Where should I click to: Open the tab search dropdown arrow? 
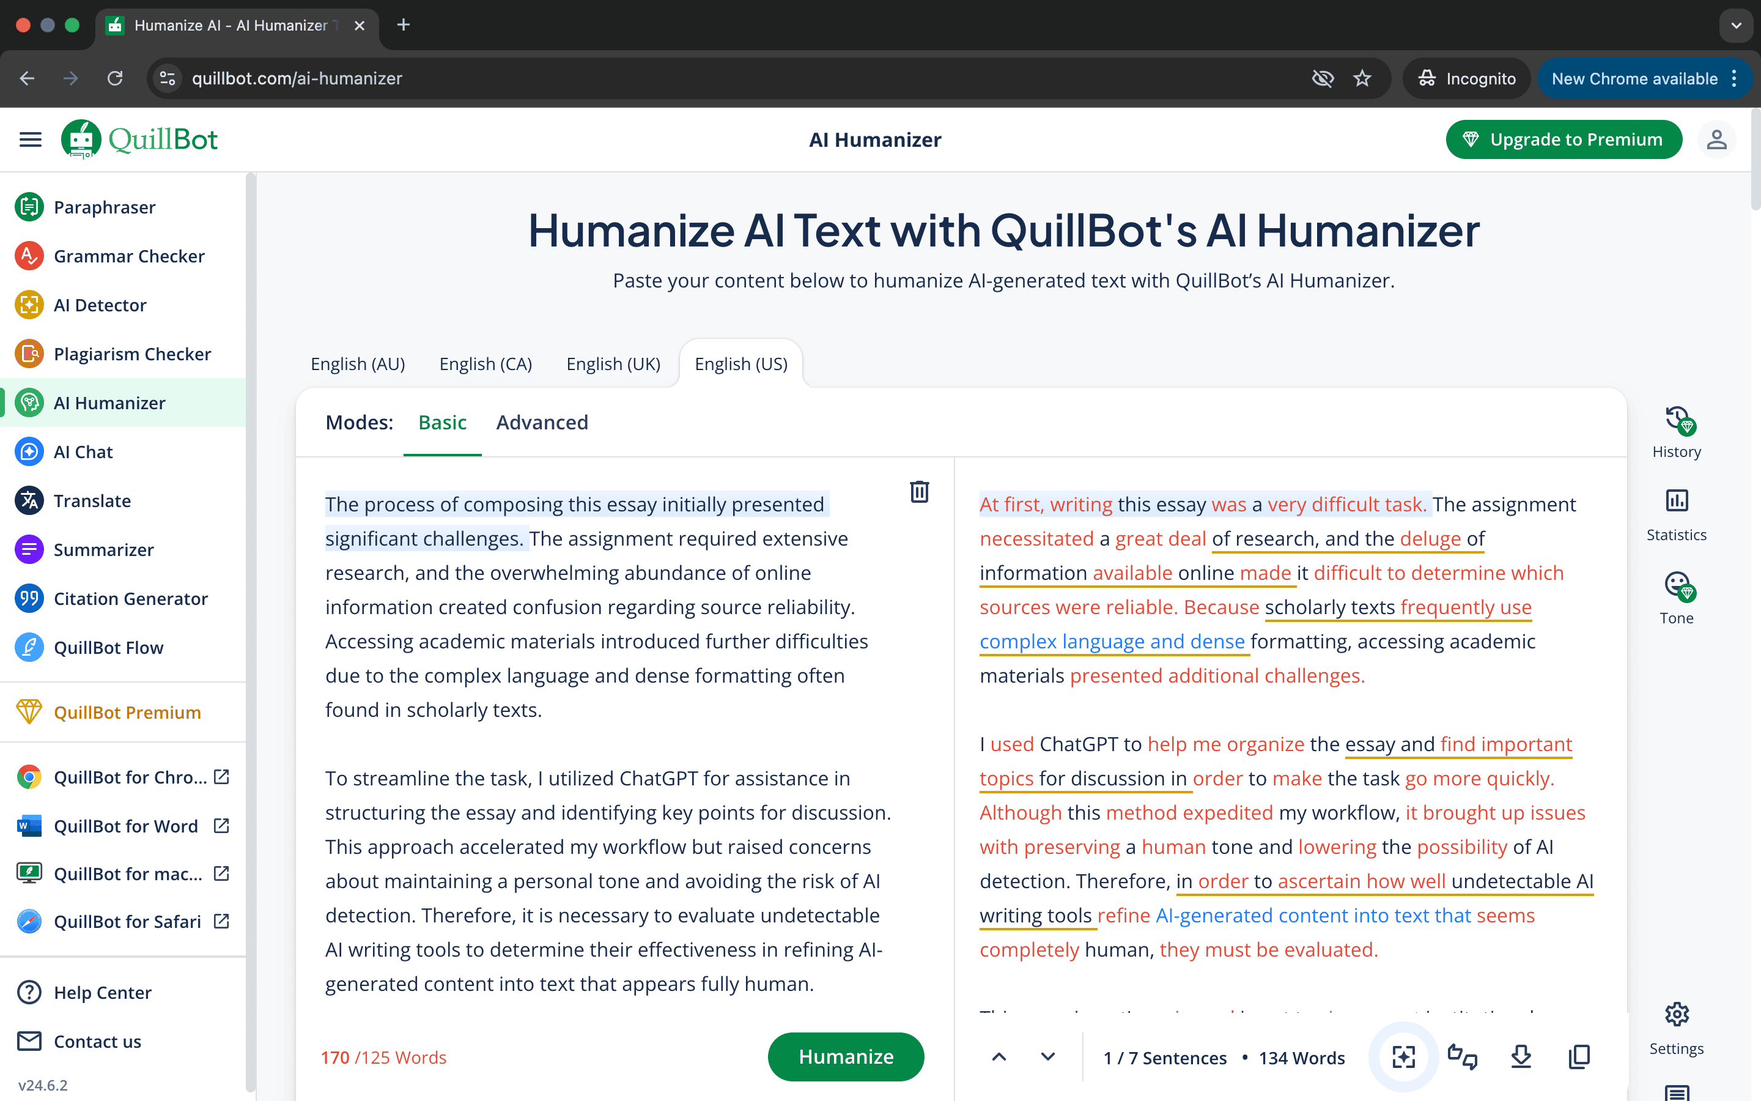point(1737,26)
